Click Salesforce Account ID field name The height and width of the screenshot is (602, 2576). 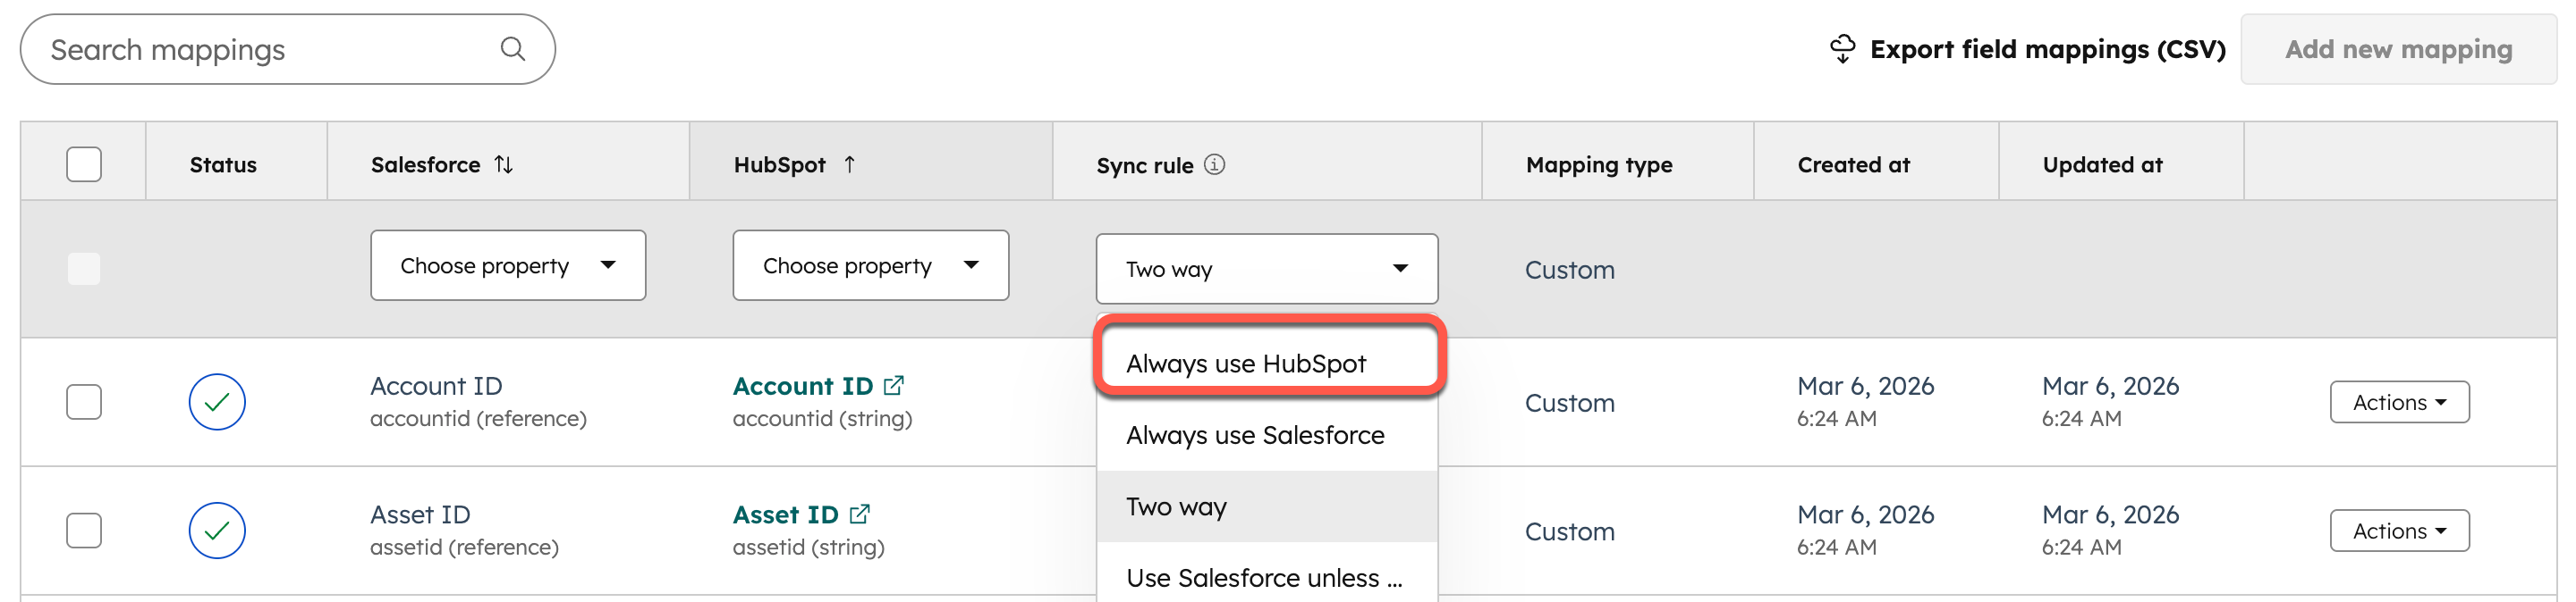coord(436,385)
